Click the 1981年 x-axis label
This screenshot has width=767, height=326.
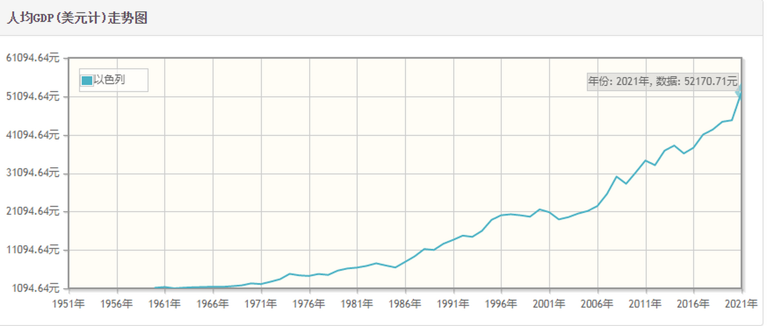tap(357, 304)
